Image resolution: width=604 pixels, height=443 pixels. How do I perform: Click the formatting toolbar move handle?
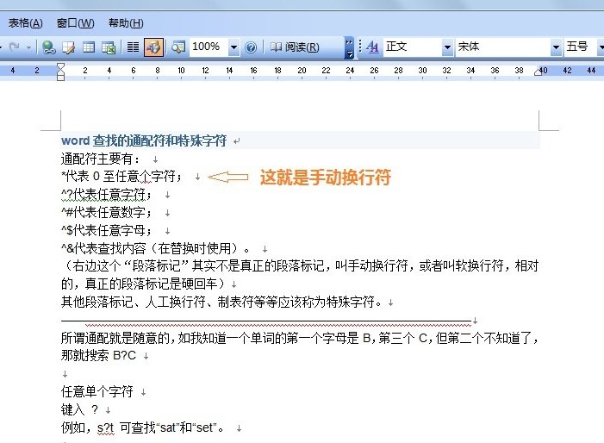tap(360, 47)
